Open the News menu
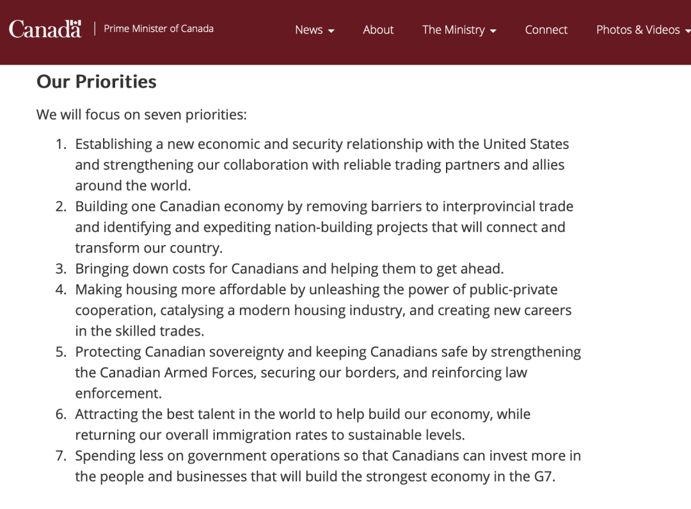This screenshot has height=509, width=691. point(309,30)
